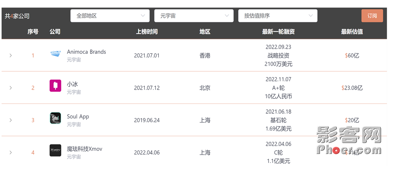Expand row 4 魔珐科技Xmov details
The width and height of the screenshot is (399, 172).
(10, 153)
